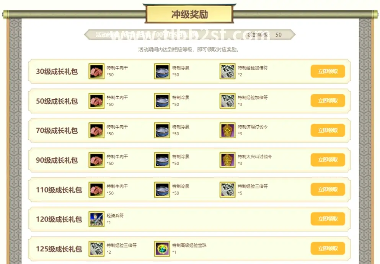Click the beef jerky icon in 30级成长礼包
This screenshot has height=264, width=380.
pos(96,71)
